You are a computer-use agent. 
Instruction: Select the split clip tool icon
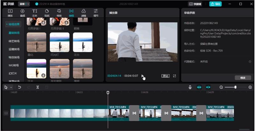pos(38,87)
